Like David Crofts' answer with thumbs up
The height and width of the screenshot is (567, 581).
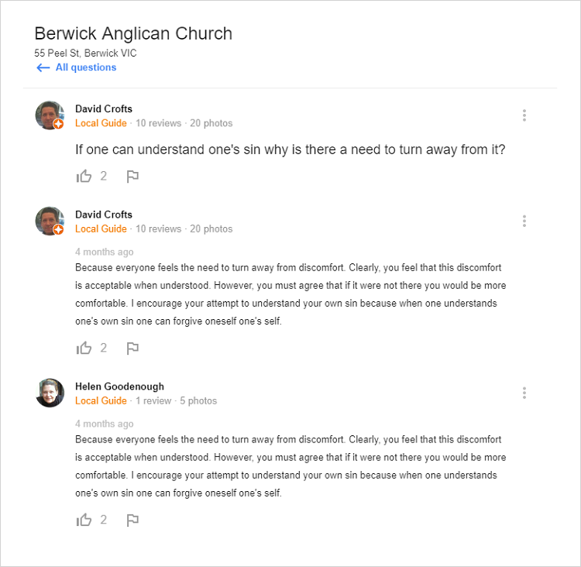point(84,349)
